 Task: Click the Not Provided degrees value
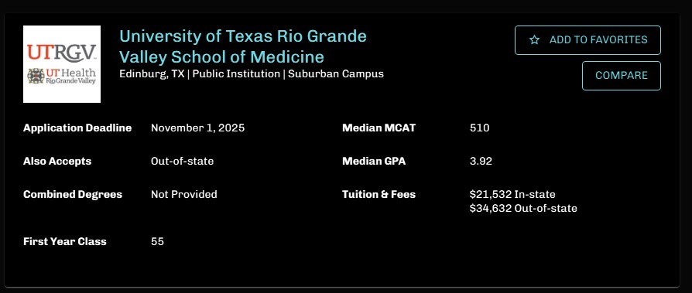pos(184,194)
